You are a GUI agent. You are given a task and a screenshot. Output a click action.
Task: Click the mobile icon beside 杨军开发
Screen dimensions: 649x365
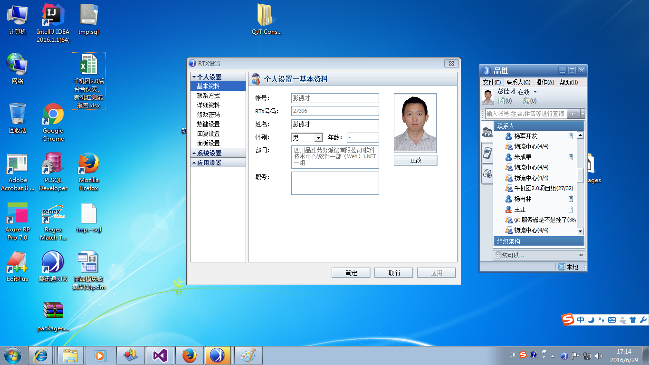tap(571, 136)
